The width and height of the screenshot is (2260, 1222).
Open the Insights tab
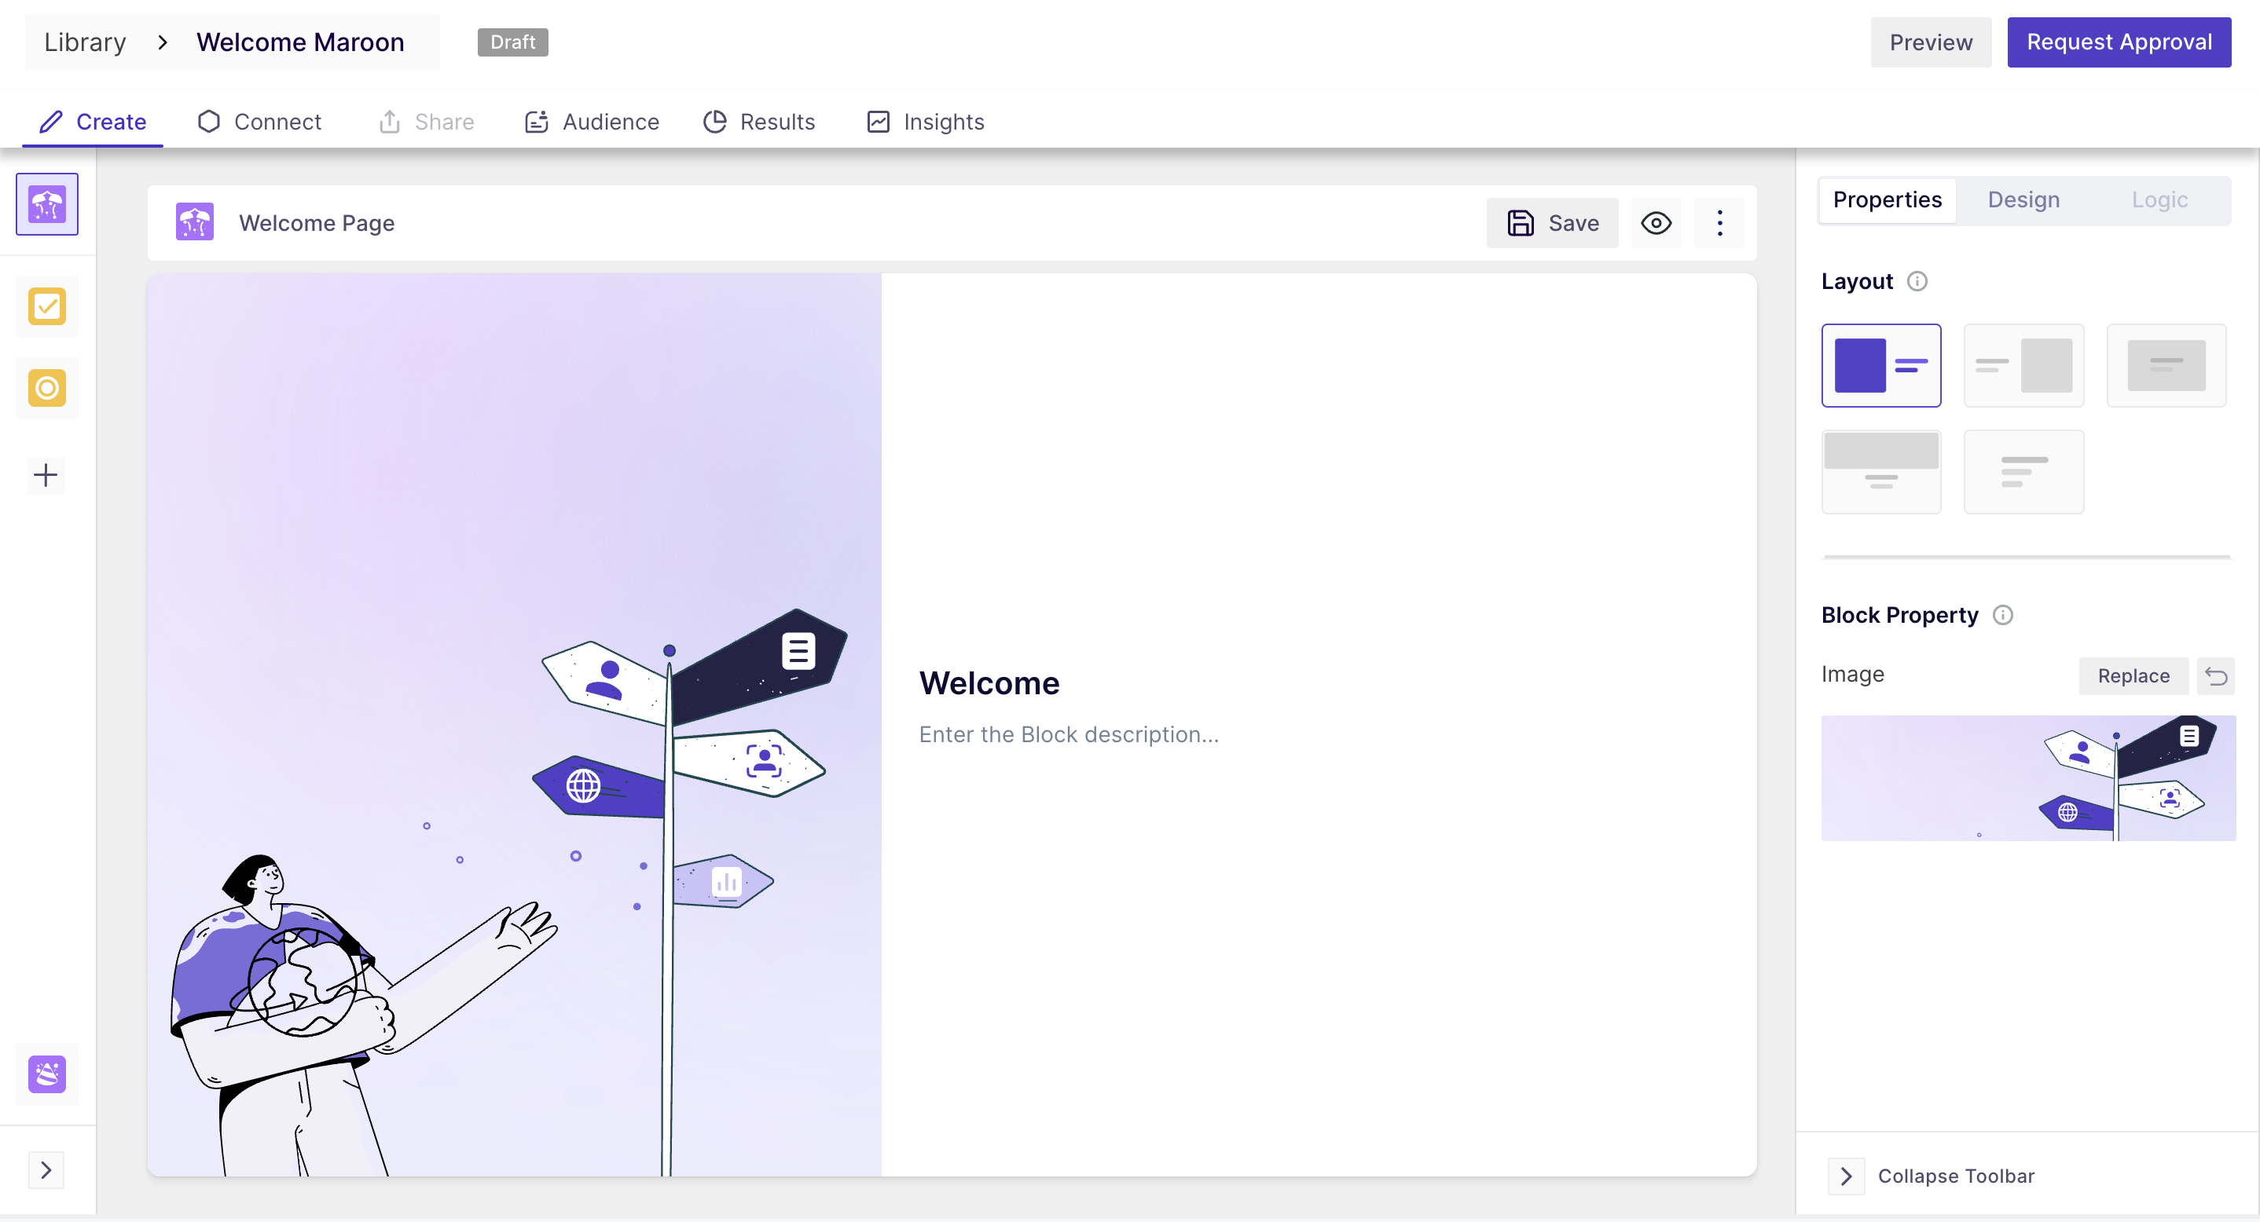coord(926,122)
